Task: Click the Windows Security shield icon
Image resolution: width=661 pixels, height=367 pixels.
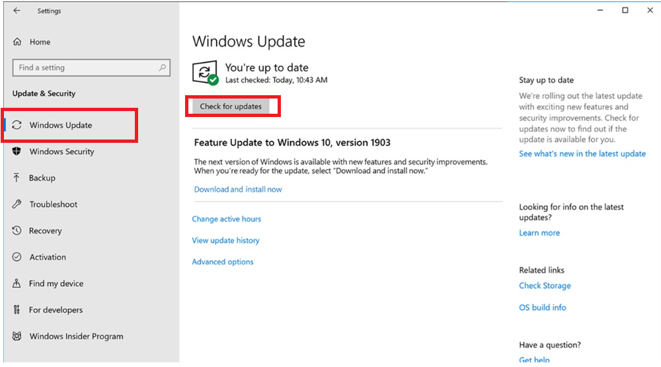Action: (17, 151)
